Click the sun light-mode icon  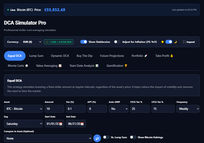(x=162, y=42)
